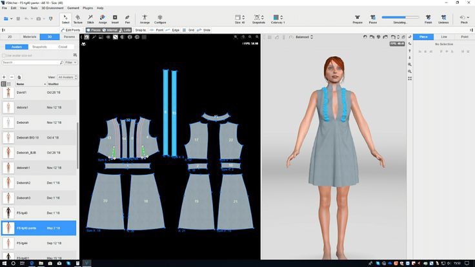Viewport: 475px width, 267px height.
Task: Select the Stitch tool
Action: (90, 18)
